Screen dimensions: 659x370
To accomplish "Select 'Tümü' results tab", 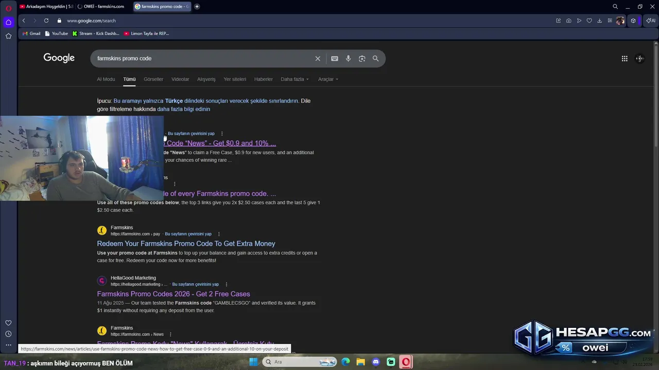I will (x=129, y=79).
